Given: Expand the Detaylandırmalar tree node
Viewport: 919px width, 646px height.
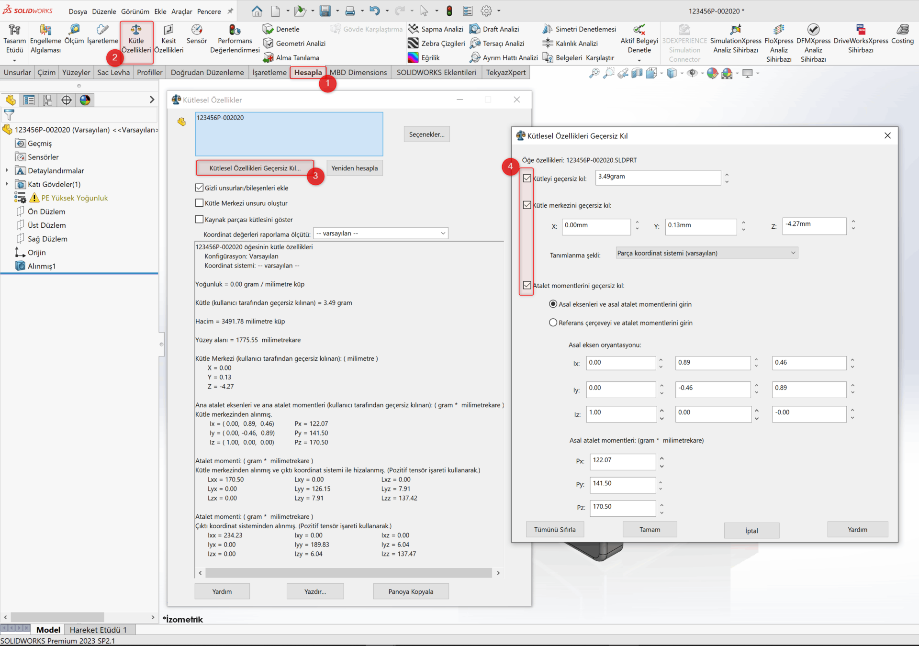Looking at the screenshot, I should (x=7, y=170).
